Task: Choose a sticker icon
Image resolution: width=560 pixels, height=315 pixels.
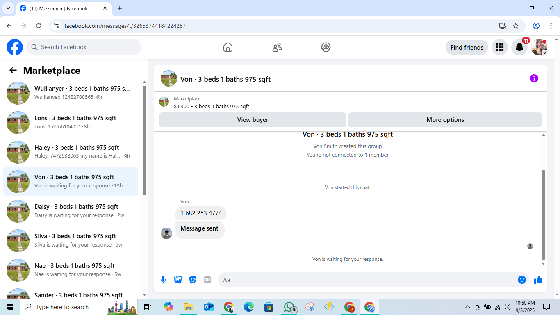Action: point(193,280)
